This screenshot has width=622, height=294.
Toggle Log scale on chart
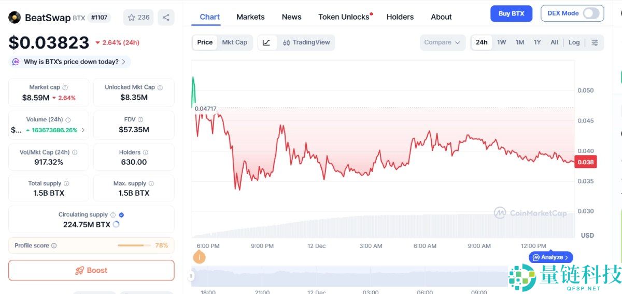coord(574,42)
